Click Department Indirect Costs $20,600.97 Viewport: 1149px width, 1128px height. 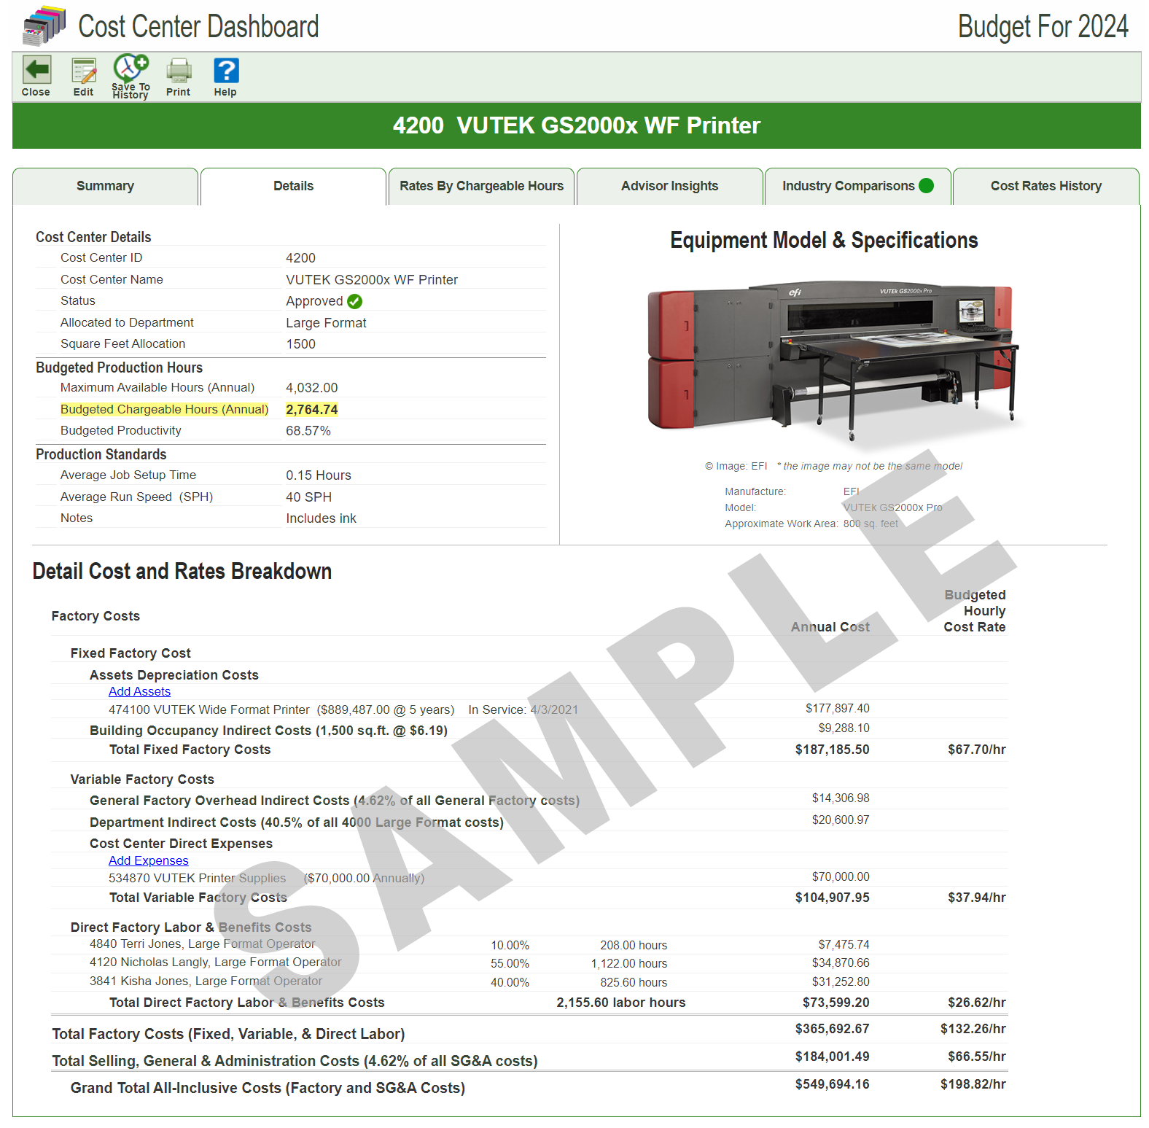(841, 820)
